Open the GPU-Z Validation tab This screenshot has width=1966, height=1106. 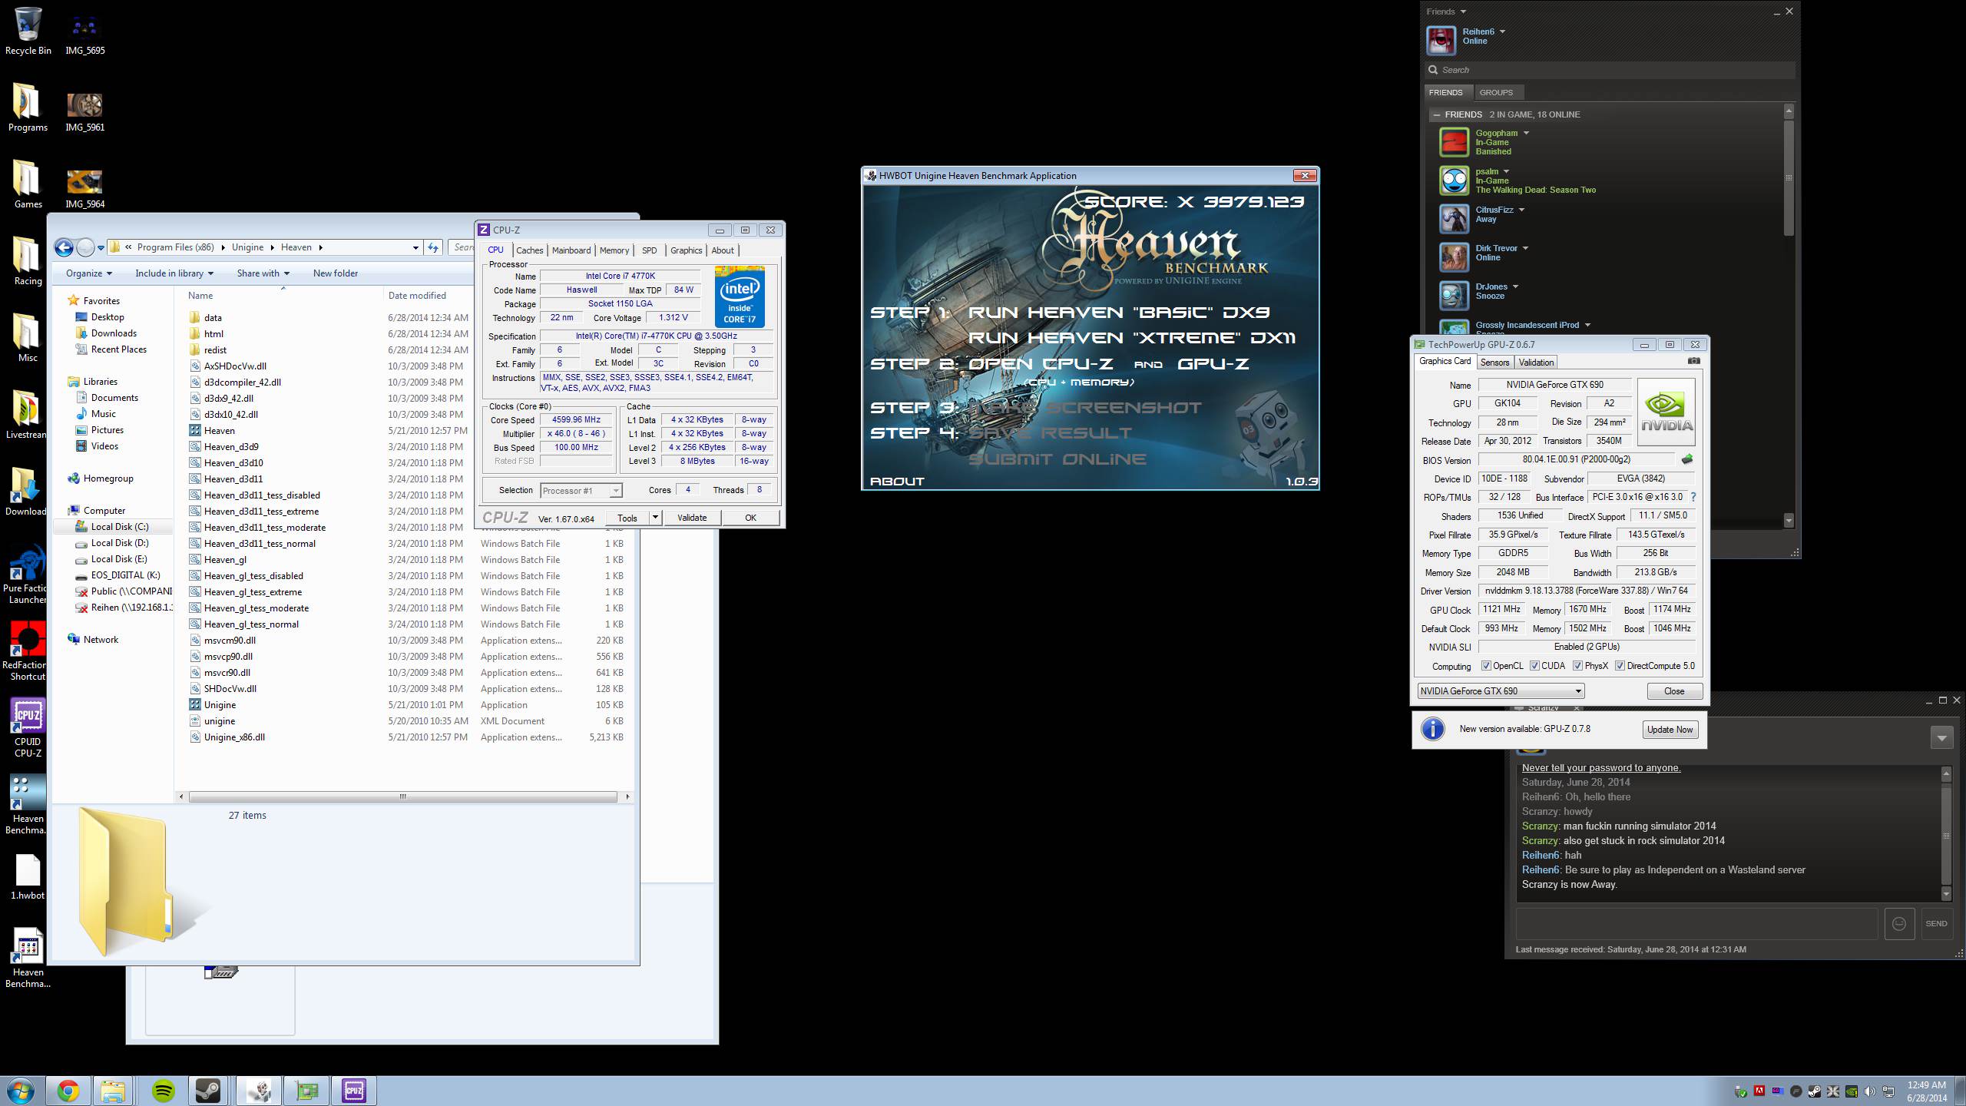(x=1536, y=363)
